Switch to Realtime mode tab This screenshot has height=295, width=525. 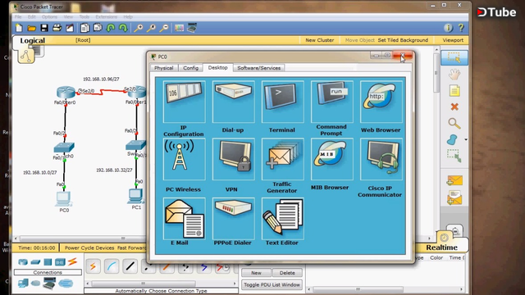441,247
